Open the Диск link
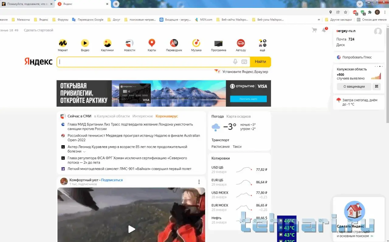 [341, 45]
